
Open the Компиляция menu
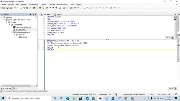click(33, 4)
